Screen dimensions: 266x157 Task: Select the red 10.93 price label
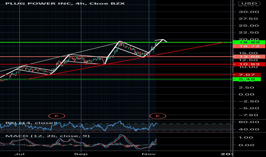pos(249,64)
